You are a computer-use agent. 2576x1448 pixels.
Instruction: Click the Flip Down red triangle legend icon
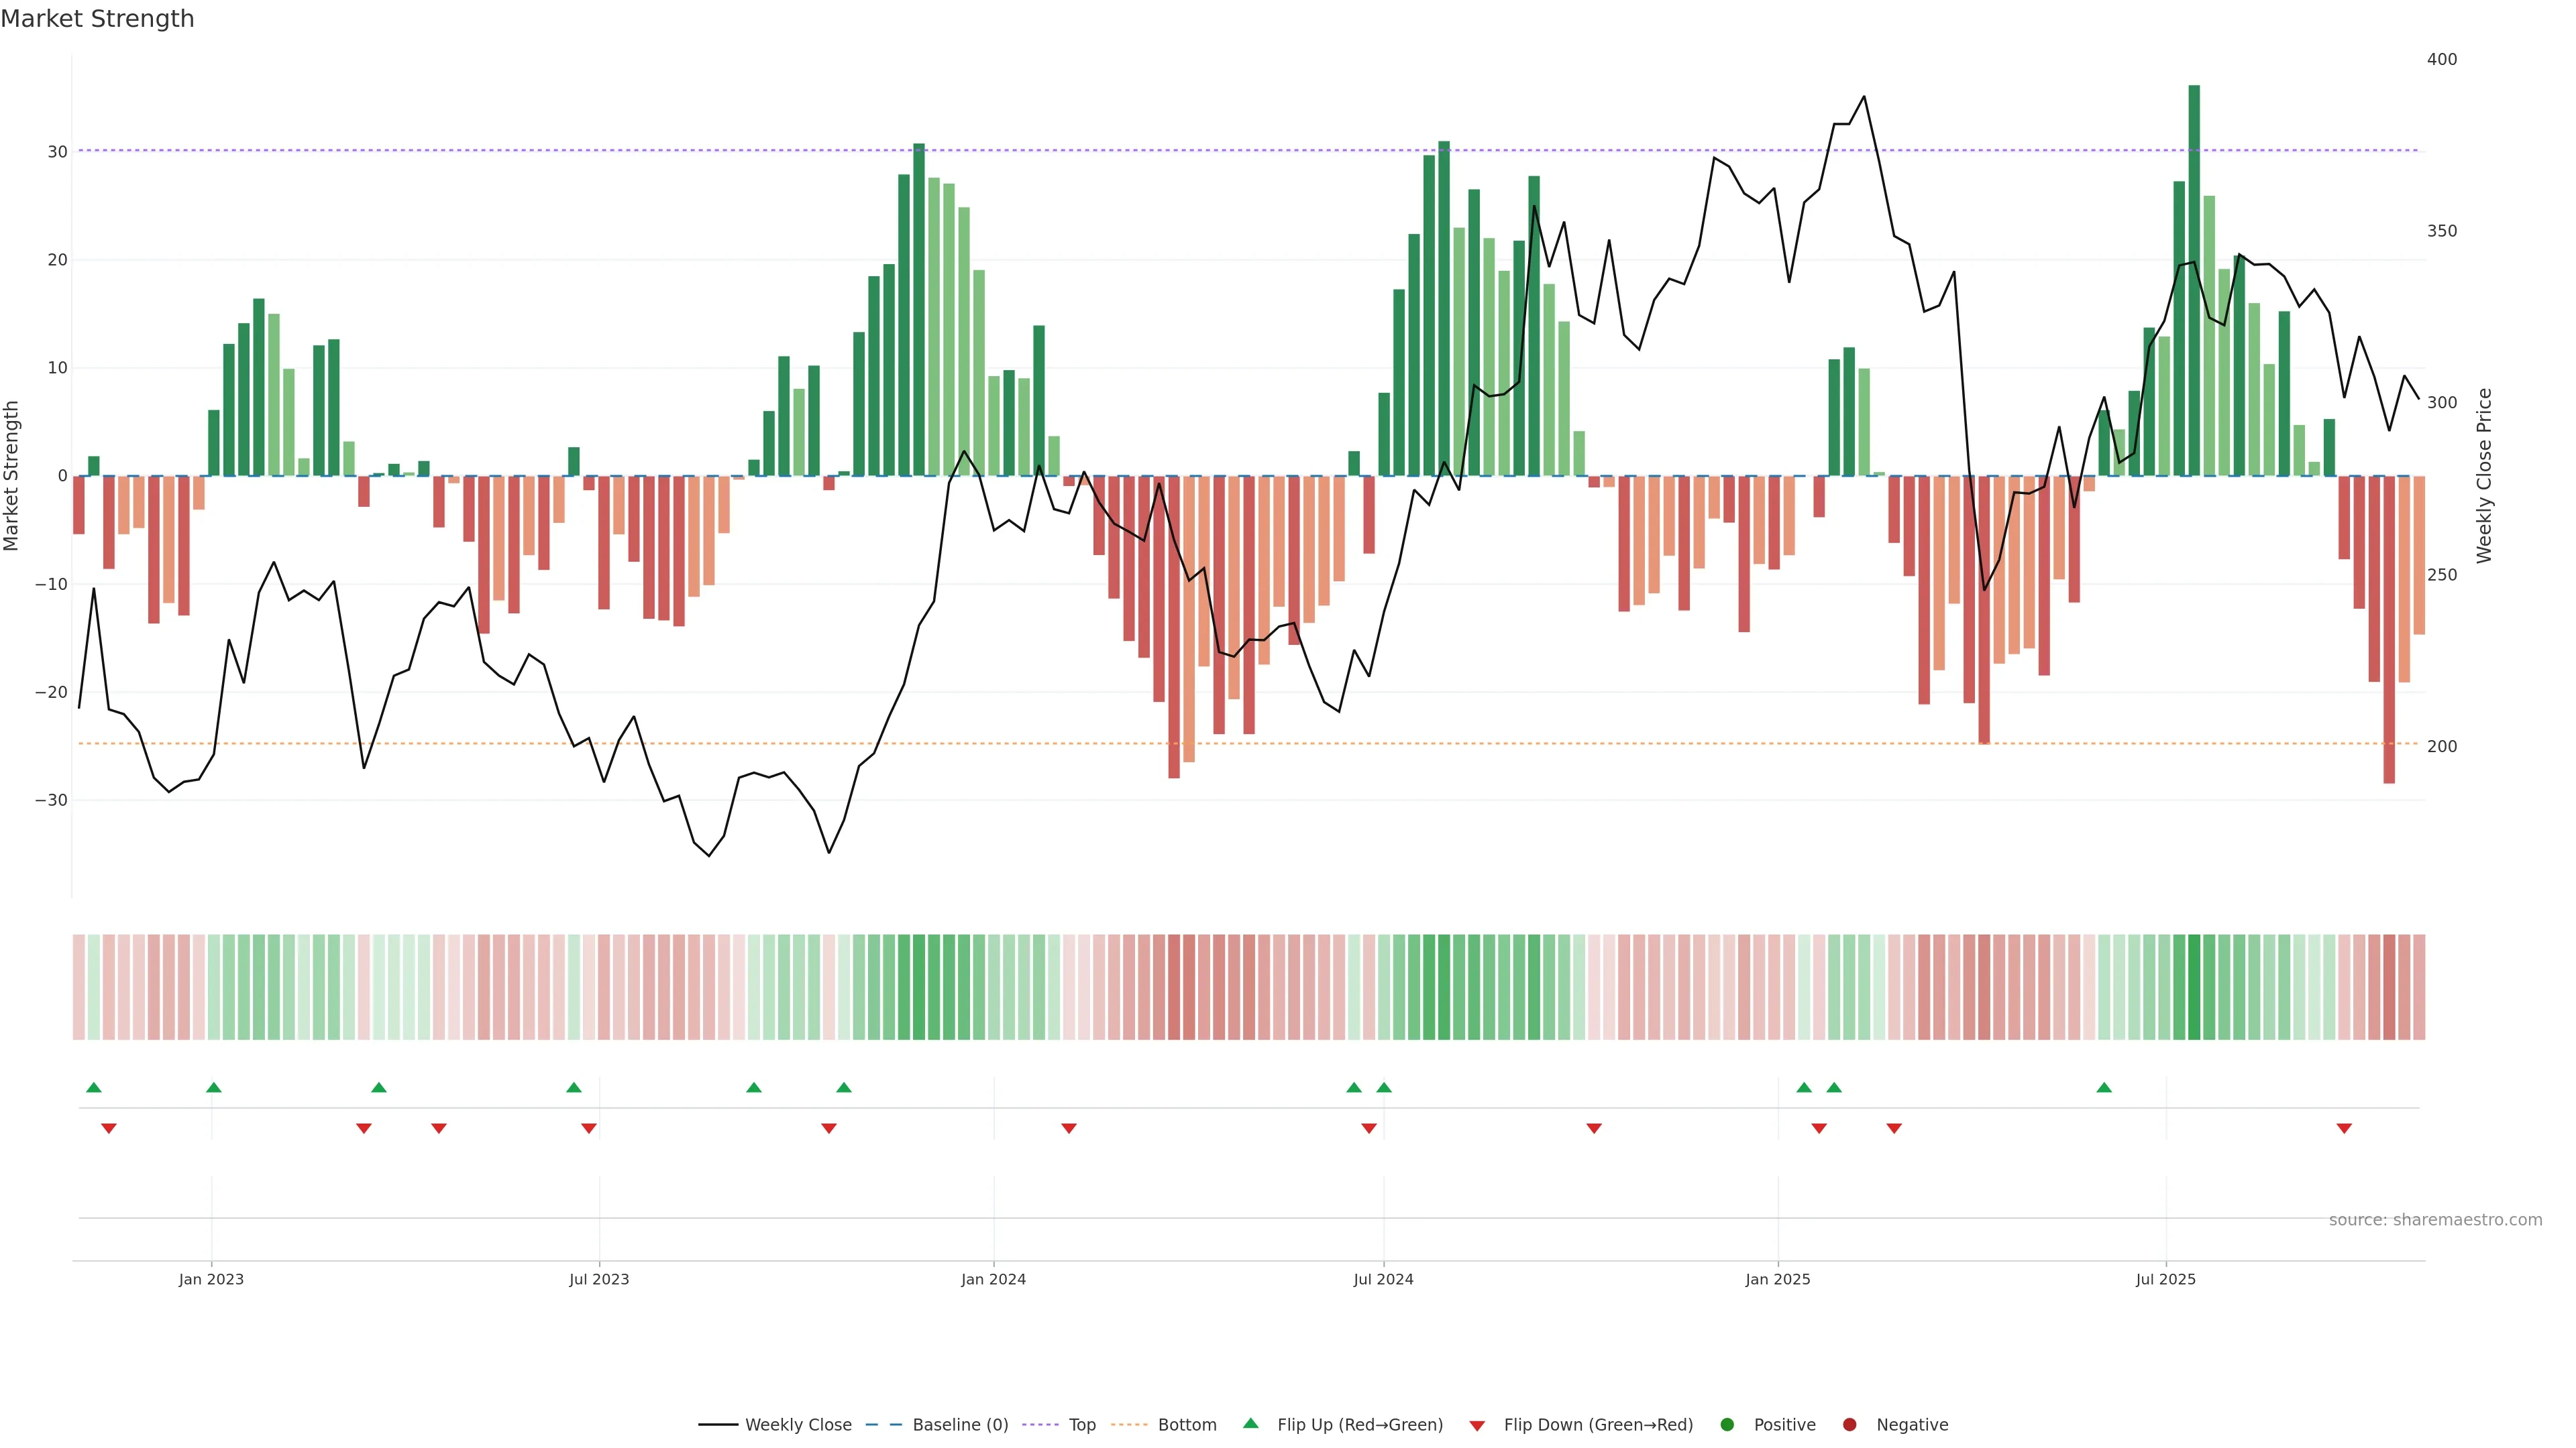tap(1477, 1425)
